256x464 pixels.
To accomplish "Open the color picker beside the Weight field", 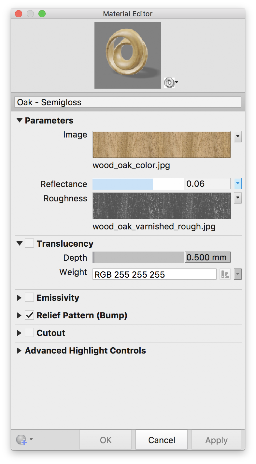I will pos(225,274).
